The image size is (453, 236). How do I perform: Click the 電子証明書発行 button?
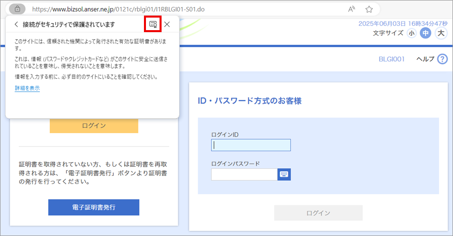94,207
